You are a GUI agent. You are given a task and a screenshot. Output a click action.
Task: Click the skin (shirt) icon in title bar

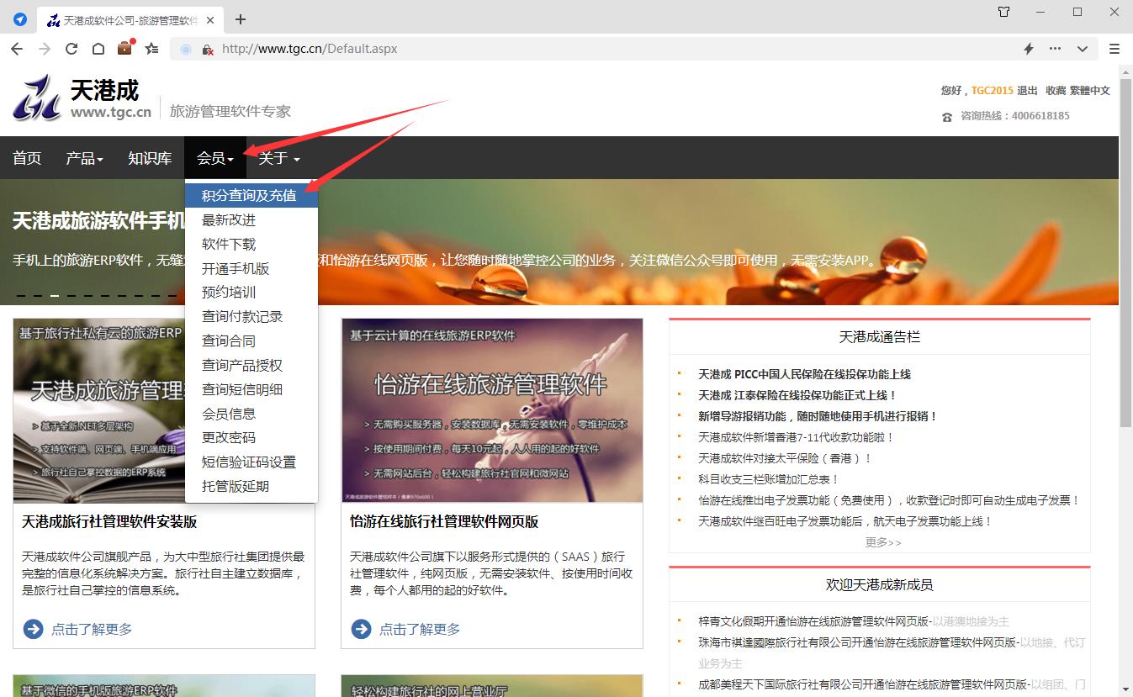coord(1003,12)
